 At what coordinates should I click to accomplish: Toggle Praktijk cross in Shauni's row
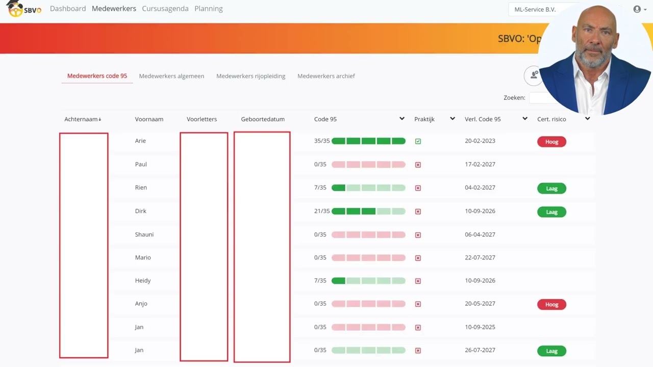[418, 235]
